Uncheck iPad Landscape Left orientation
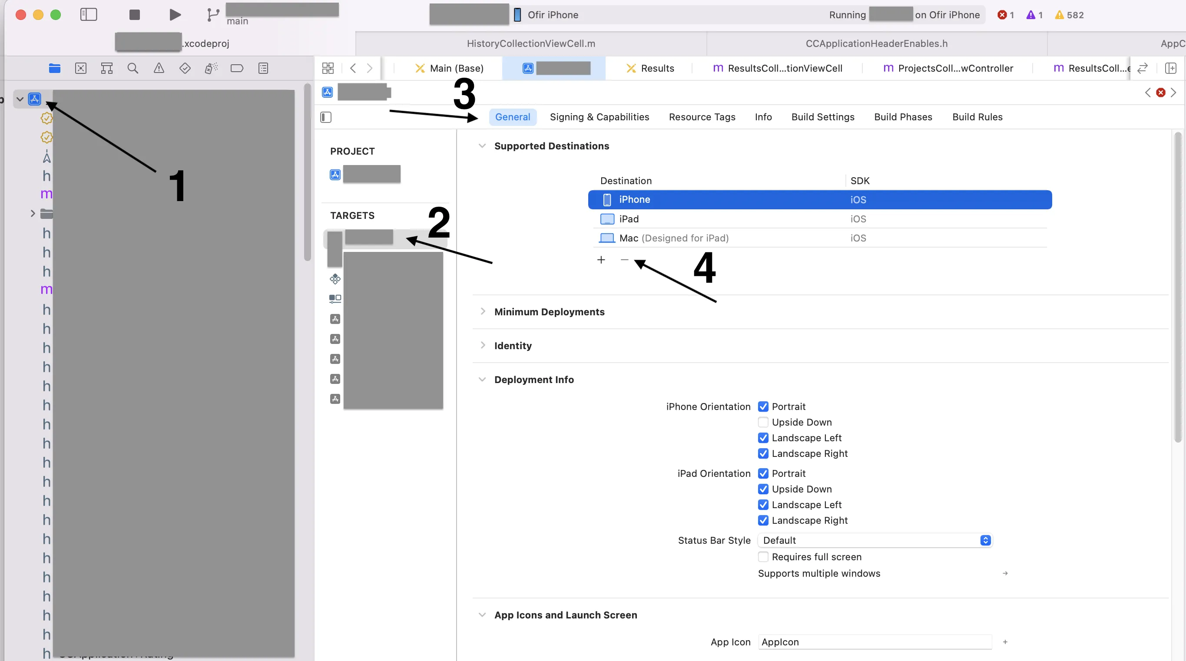 [x=763, y=505]
